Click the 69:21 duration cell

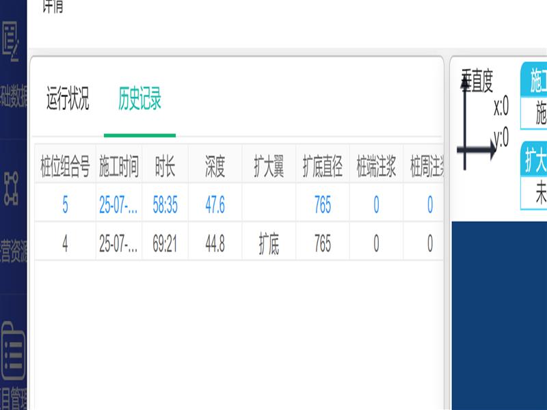pyautogui.click(x=165, y=245)
